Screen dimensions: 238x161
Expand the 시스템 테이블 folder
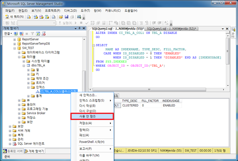(24, 61)
